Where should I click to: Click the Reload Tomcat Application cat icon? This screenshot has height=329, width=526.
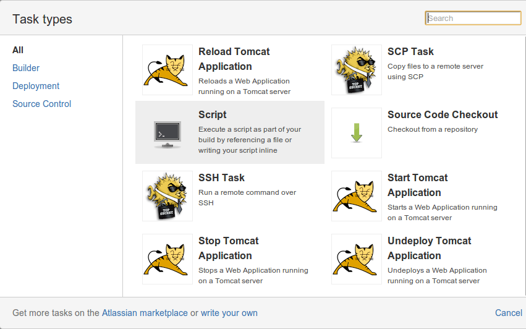pos(168,70)
